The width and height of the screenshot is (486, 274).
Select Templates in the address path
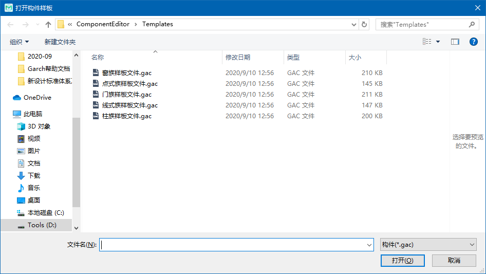pos(157,24)
